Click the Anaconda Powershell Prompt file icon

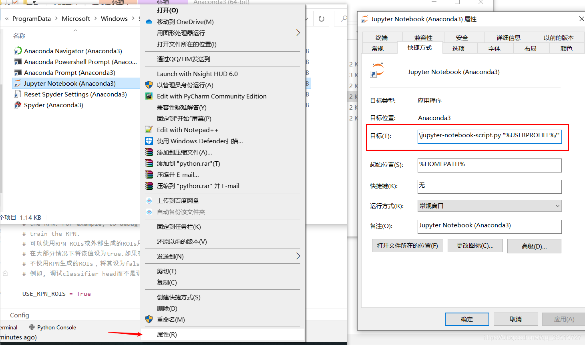click(x=18, y=62)
